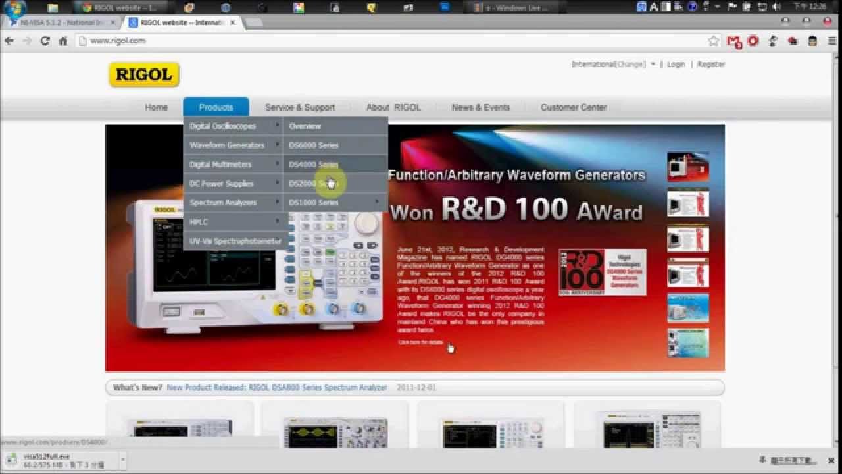
Task: Open the Windows Live taskbar window
Action: click(x=516, y=8)
